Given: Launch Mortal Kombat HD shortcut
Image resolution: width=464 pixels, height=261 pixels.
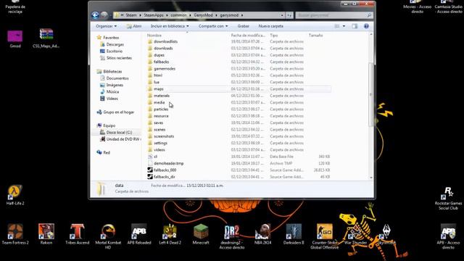Looking at the screenshot, I should click(x=108, y=236).
